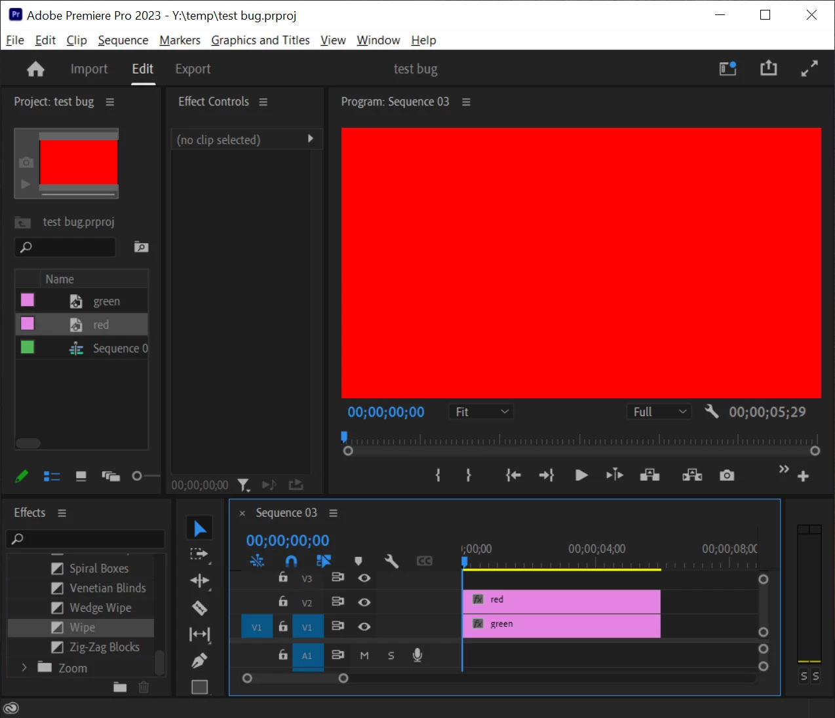Toggle V1 track output eye icon

coord(364,626)
